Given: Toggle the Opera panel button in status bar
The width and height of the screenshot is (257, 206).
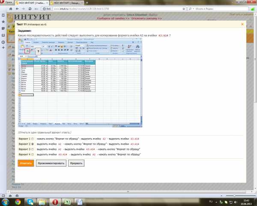Looking at the screenshot, I should point(3,196).
